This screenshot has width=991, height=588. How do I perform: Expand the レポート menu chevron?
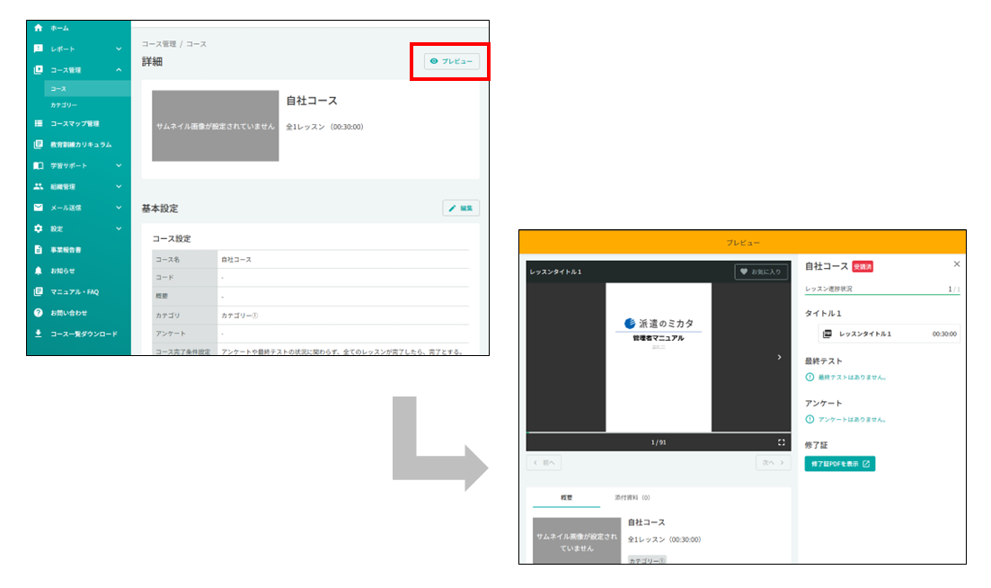click(119, 49)
